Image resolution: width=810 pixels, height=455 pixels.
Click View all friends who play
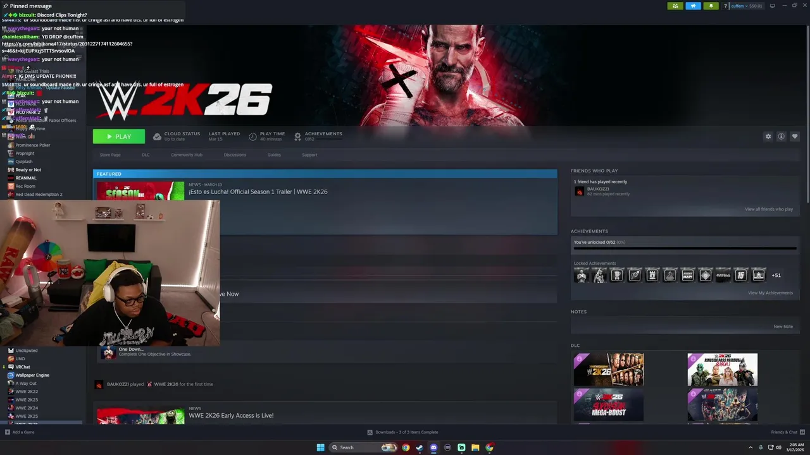click(x=769, y=209)
